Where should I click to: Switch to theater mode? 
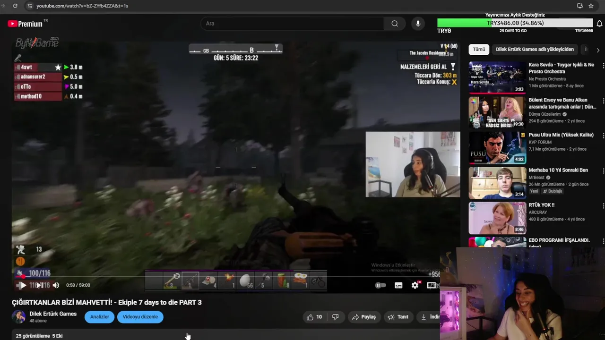[x=431, y=285]
